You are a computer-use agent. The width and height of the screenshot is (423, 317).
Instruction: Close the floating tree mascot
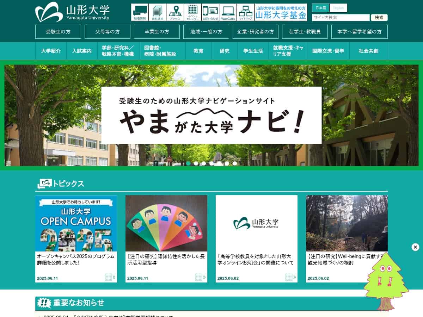point(415,247)
